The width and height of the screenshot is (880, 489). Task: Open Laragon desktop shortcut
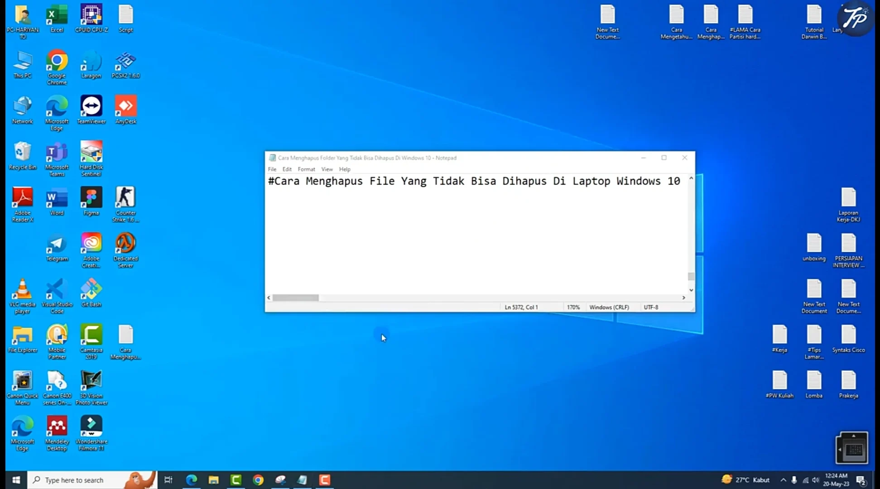(x=91, y=64)
